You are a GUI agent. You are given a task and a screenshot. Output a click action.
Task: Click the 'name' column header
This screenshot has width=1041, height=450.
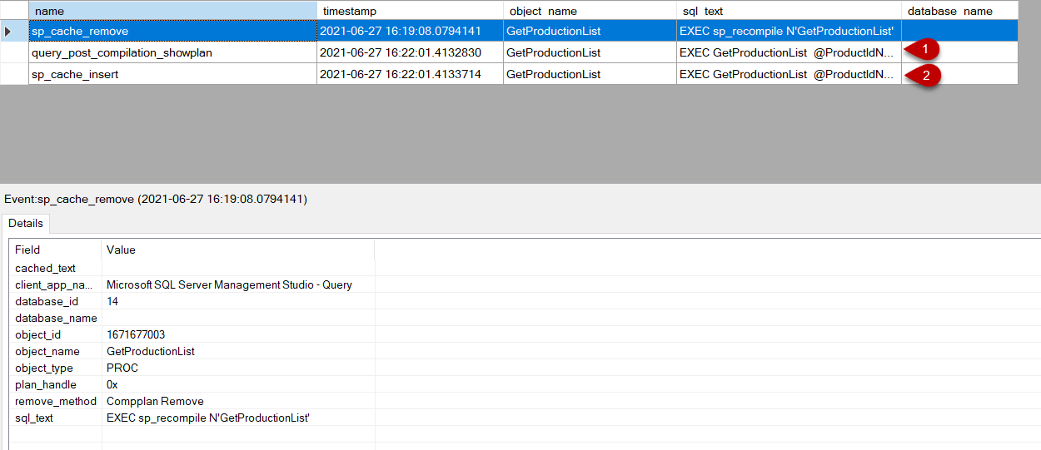coord(172,11)
